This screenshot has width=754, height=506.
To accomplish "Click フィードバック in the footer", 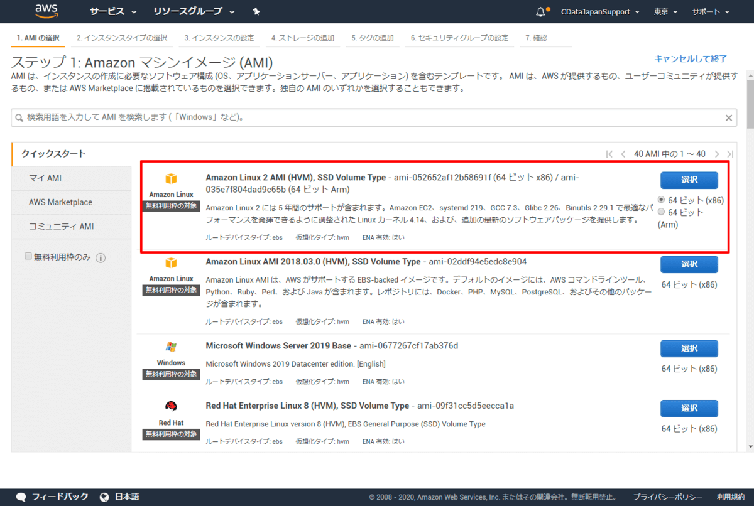I will point(60,497).
